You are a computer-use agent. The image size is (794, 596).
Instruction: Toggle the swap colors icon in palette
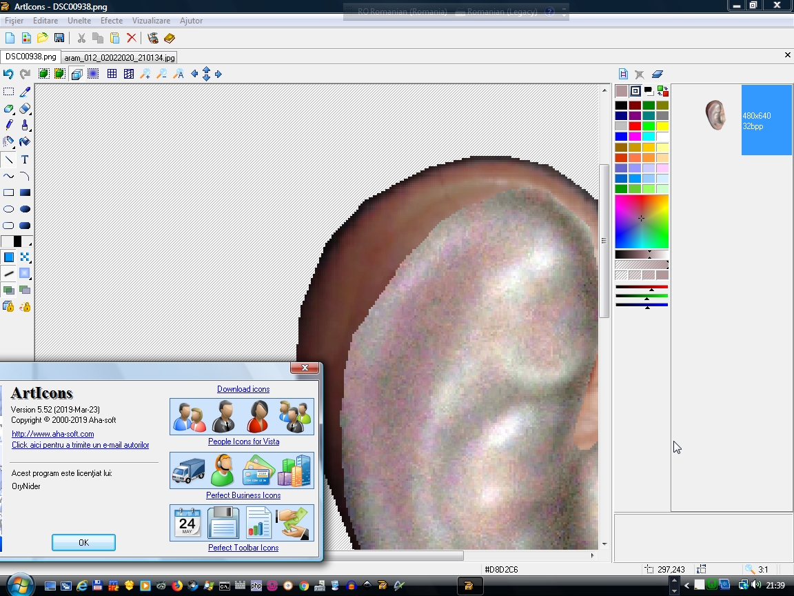(662, 91)
